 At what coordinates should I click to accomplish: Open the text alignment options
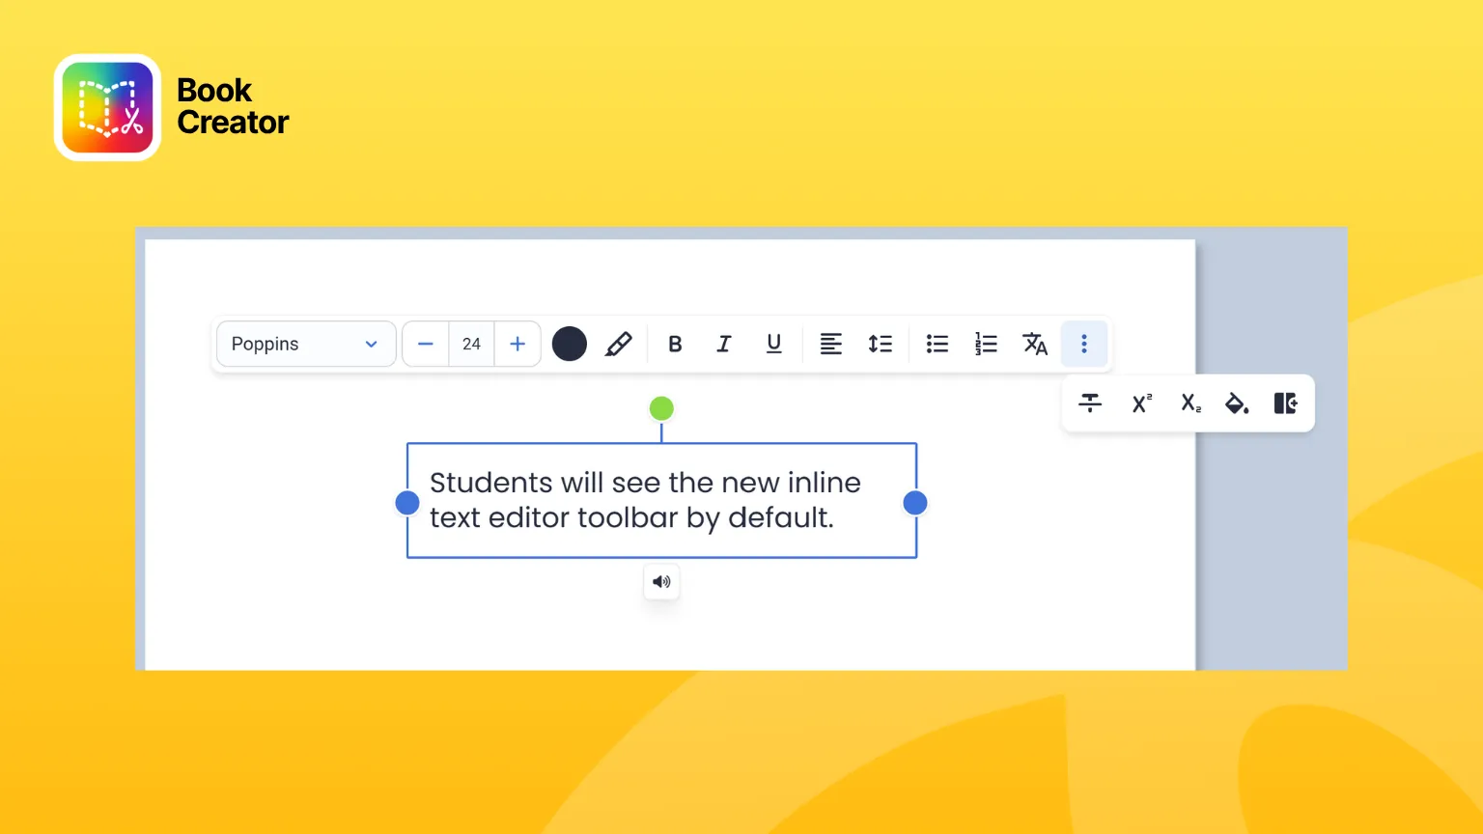830,344
